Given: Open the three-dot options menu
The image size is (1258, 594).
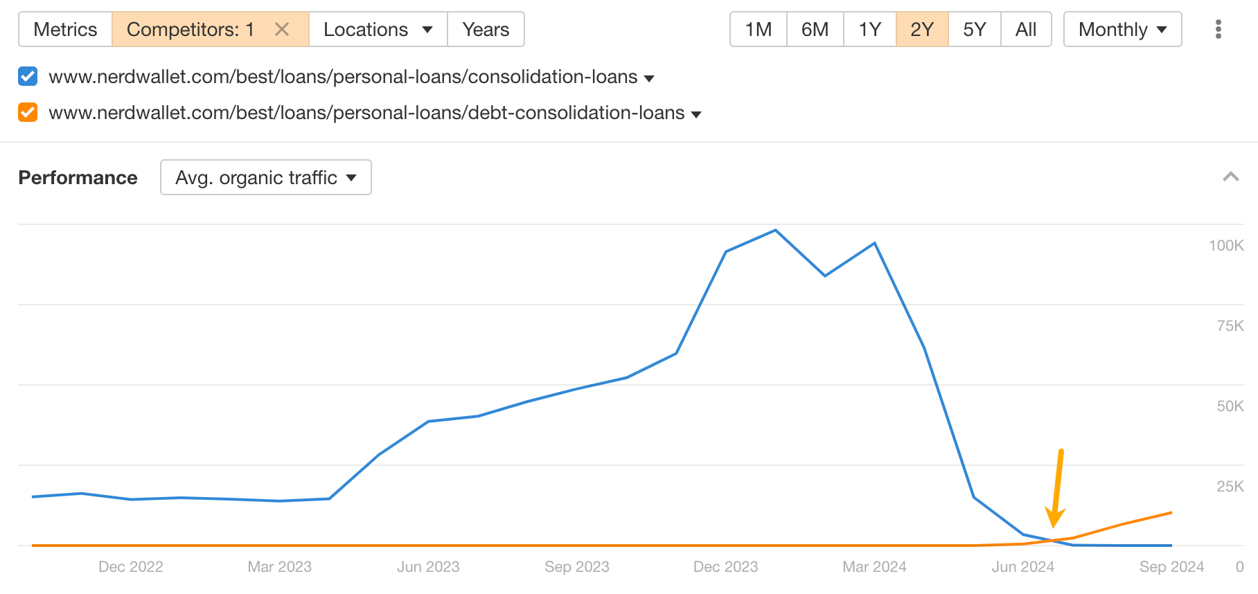Looking at the screenshot, I should tap(1217, 29).
